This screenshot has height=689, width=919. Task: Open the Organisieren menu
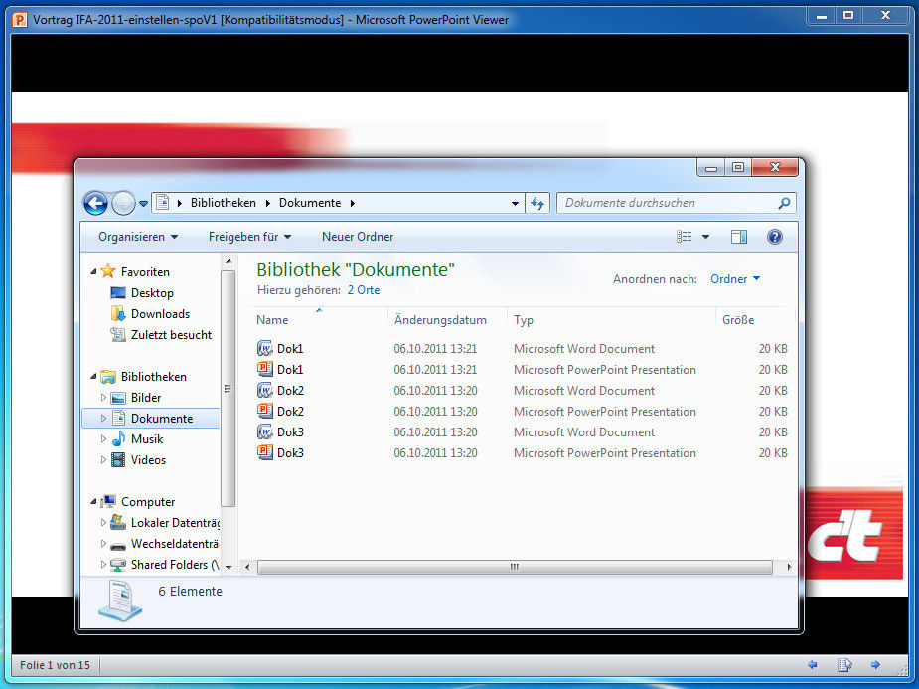[138, 237]
